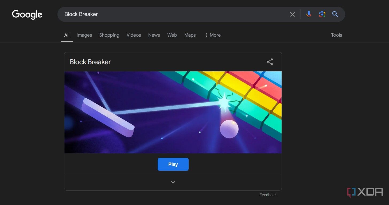Click the Block Breaker game banner image
Viewport: 389px width, 205px height.
point(173,112)
